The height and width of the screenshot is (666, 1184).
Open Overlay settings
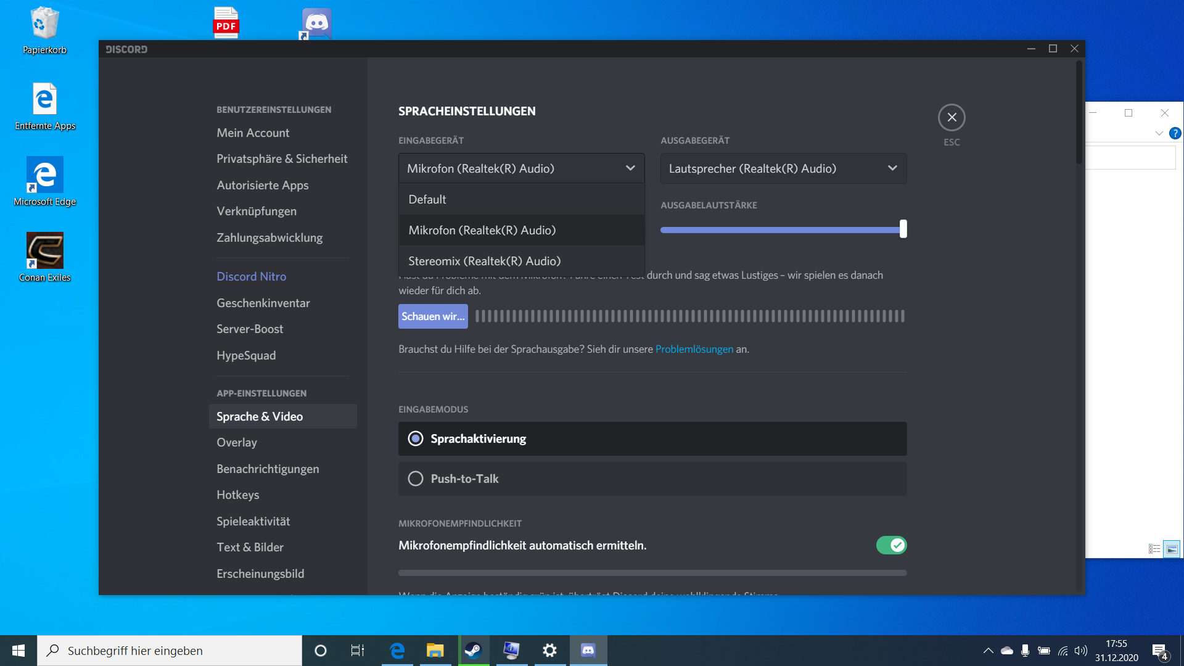coord(283,442)
